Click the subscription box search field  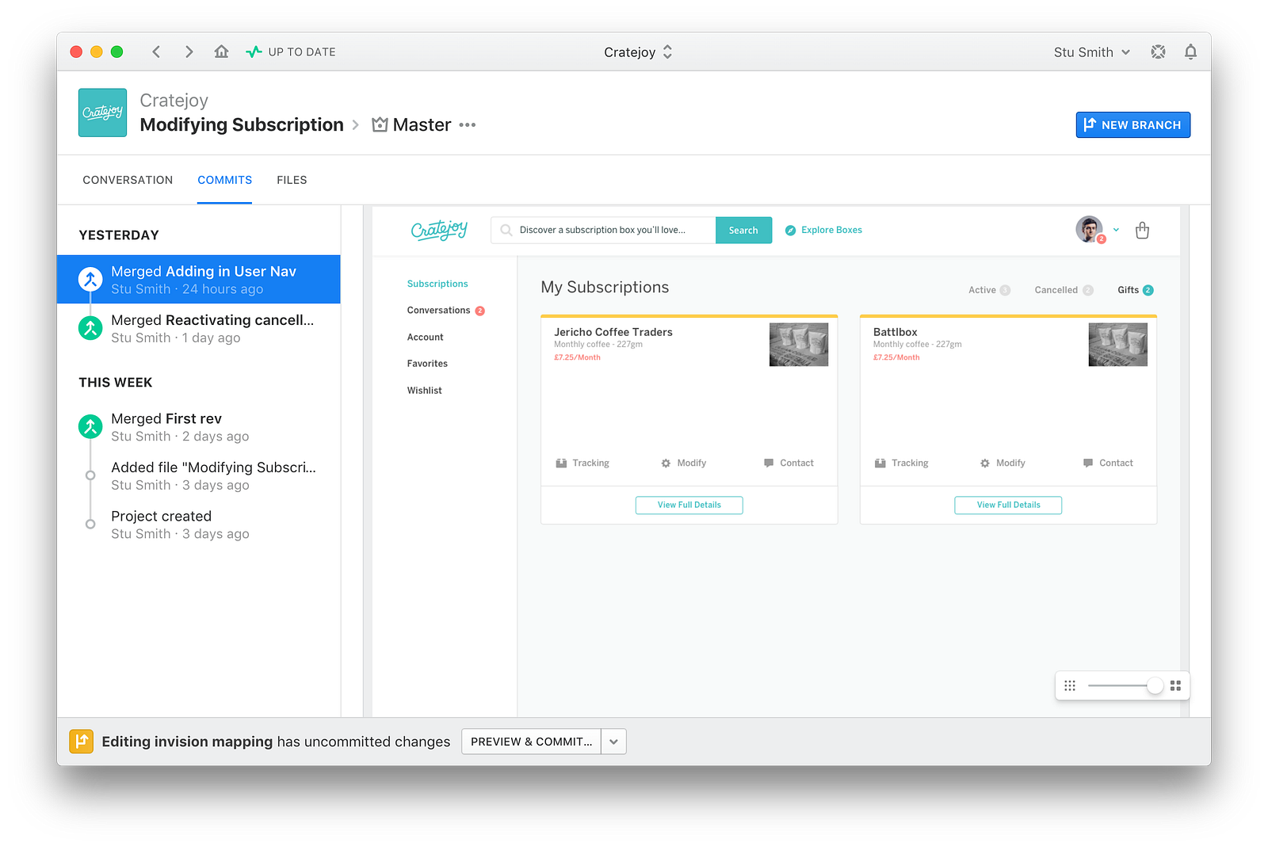pos(603,230)
